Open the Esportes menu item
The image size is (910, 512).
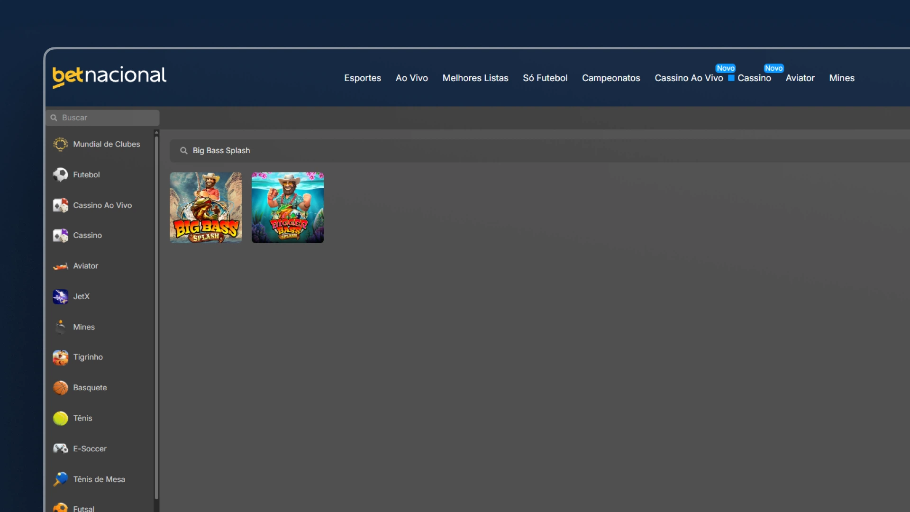pos(363,78)
